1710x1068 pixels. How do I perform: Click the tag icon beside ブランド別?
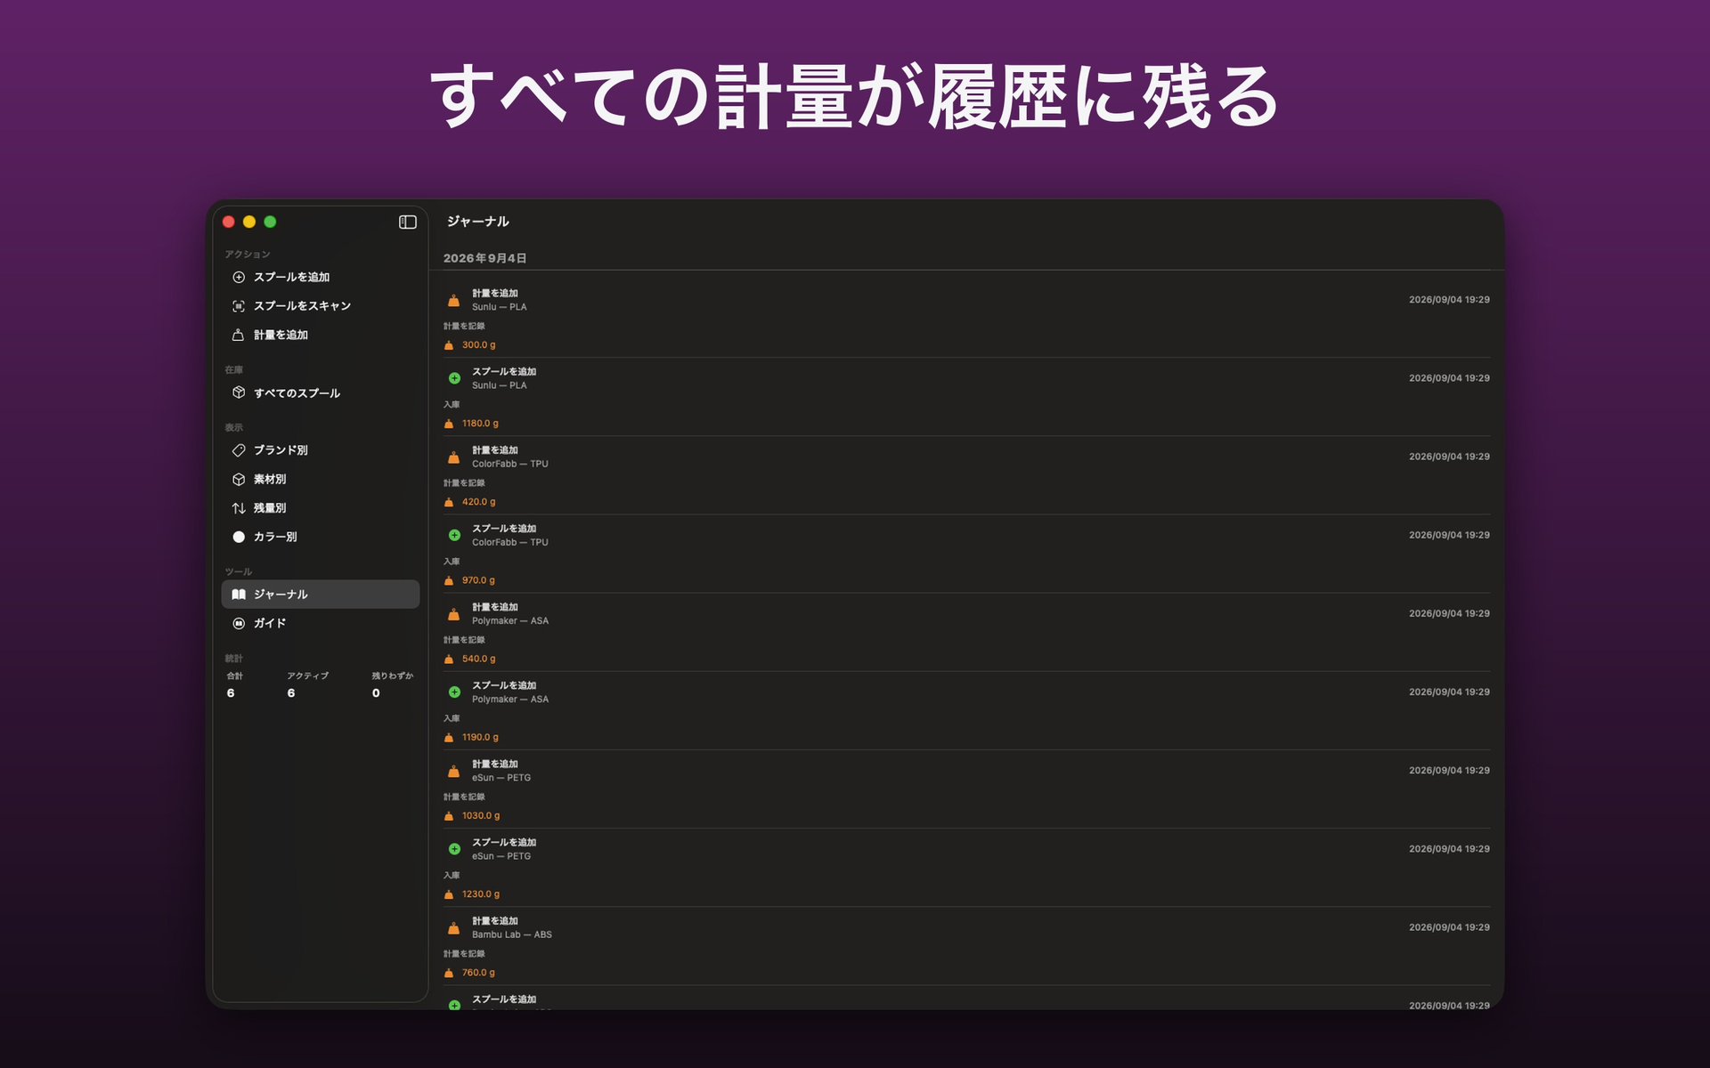[x=239, y=450]
